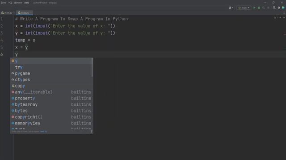Click the pygame module folder icon
This screenshot has height=160, width=286.
coord(13,73)
